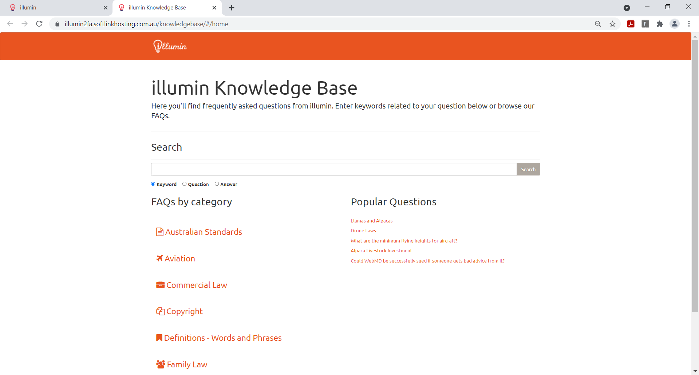The width and height of the screenshot is (699, 375).
Task: Open a new browser tab
Action: pos(232,7)
